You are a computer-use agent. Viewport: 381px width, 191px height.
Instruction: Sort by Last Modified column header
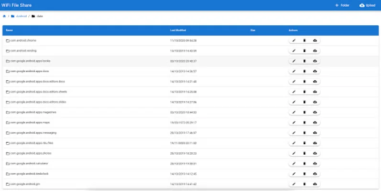178,30
